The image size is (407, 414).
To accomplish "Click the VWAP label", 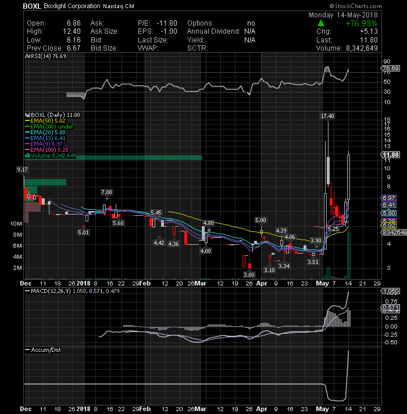I will coord(148,48).
